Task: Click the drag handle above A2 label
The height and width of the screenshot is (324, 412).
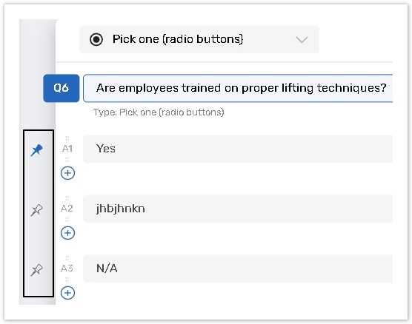Action: coord(67,198)
